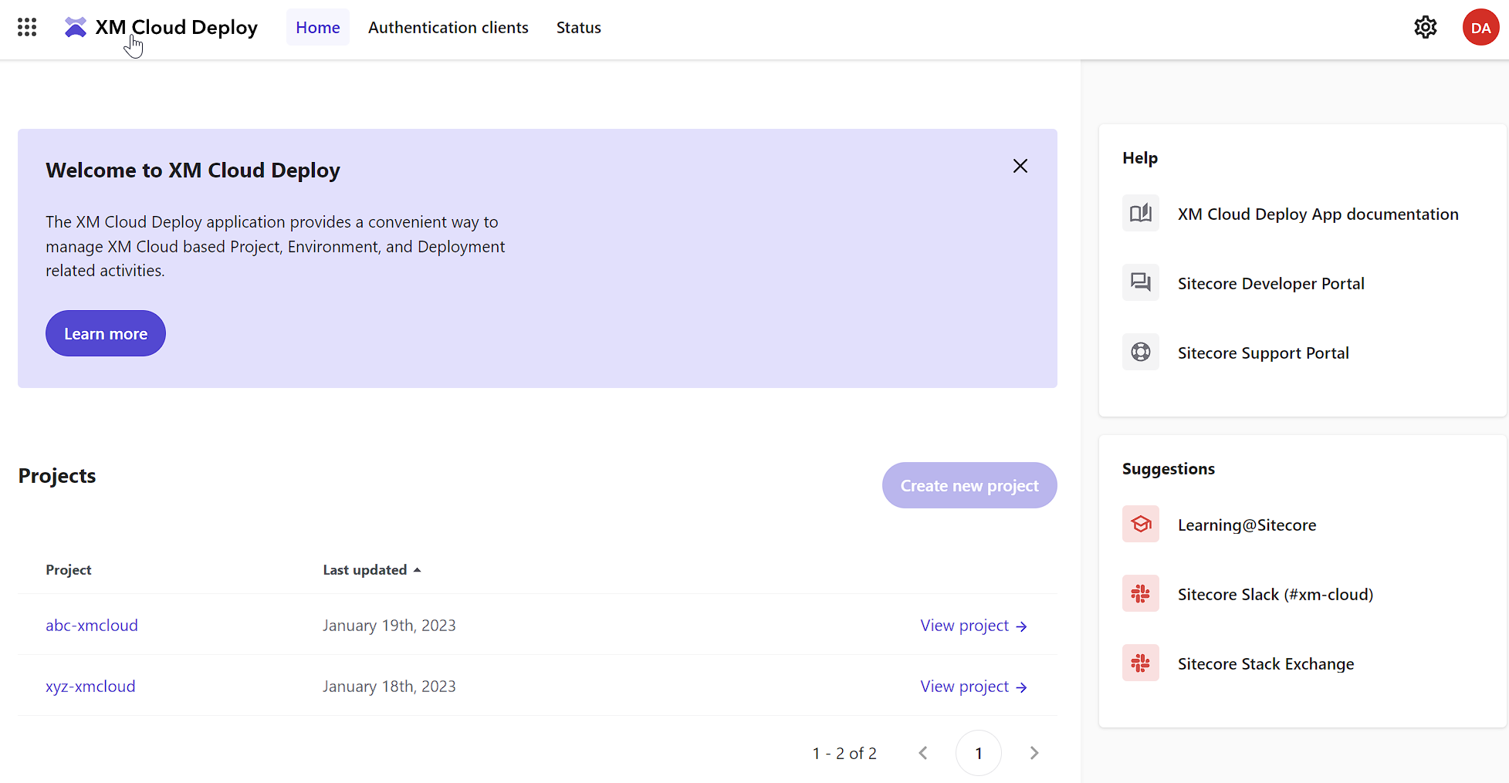
Task: Click the January 19th, 2023 date
Action: coord(389,625)
